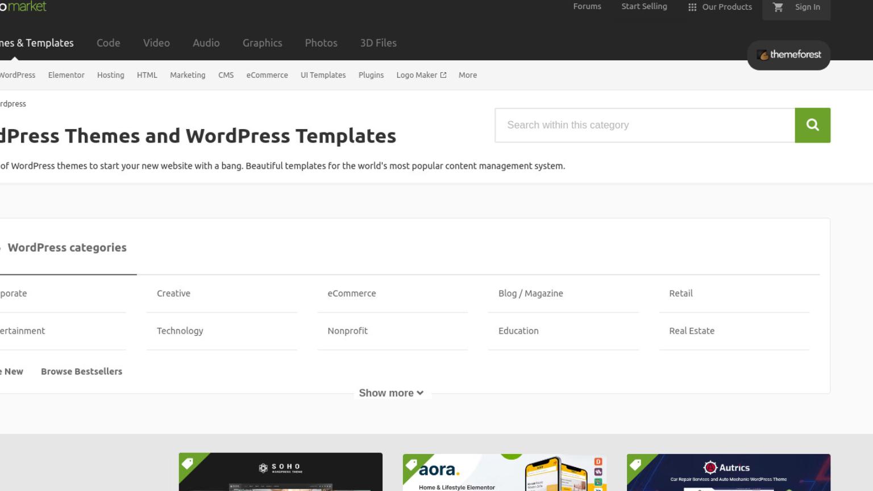The height and width of the screenshot is (491, 873).
Task: Select HTML subcategory
Action: 147,75
